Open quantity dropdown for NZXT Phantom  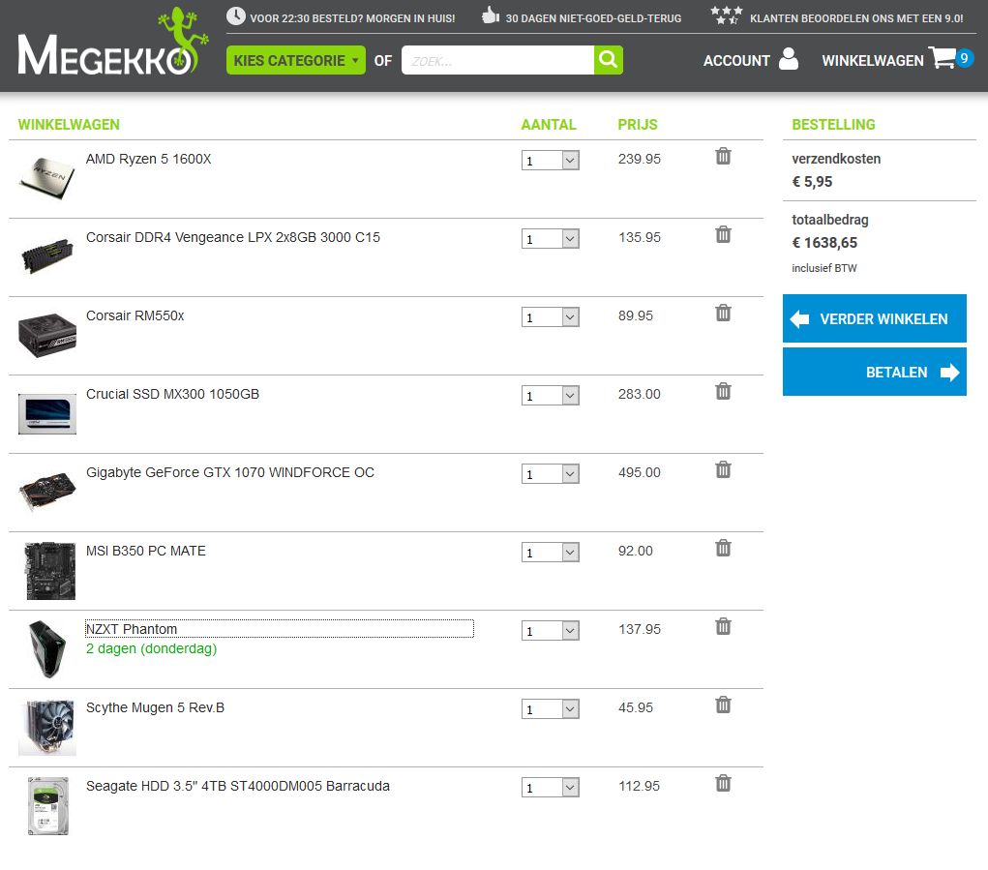pyautogui.click(x=550, y=631)
